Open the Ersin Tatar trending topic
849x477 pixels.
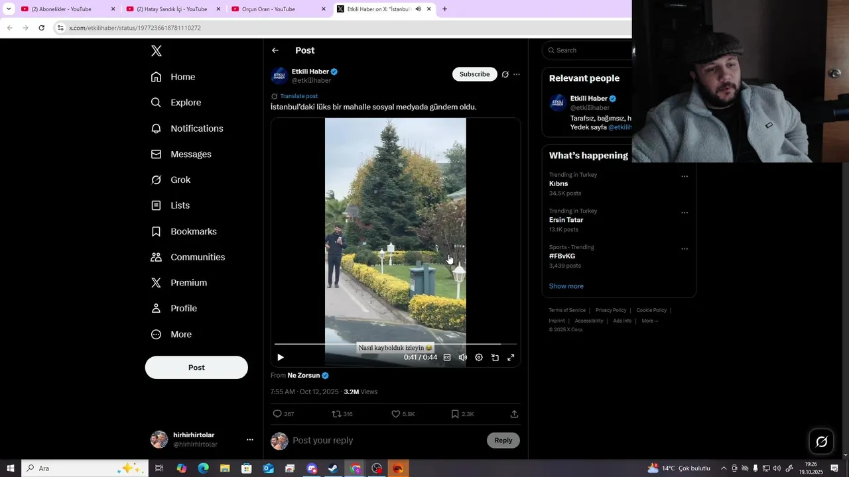click(566, 220)
